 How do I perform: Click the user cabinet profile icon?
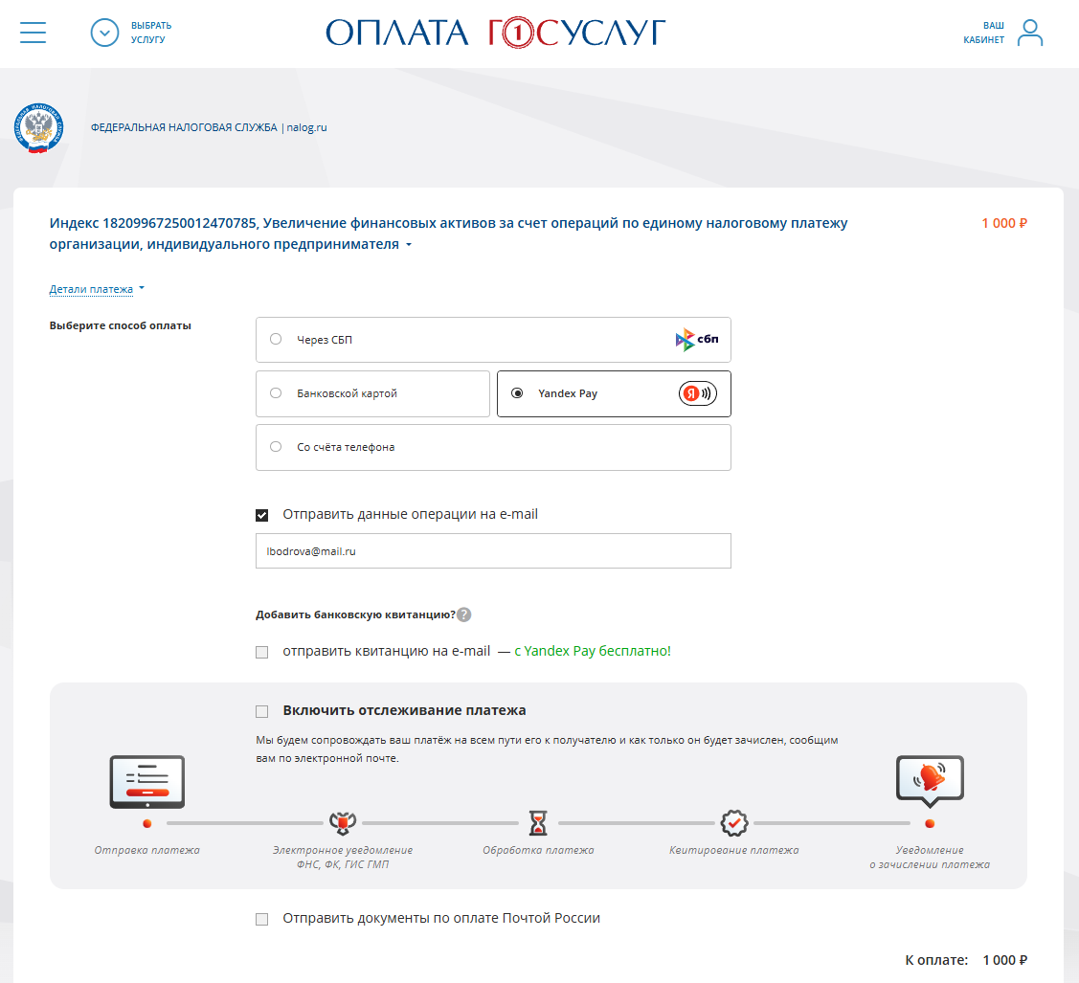(x=1030, y=33)
